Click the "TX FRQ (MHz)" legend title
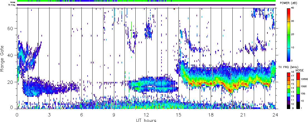The height and width of the screenshot is (122, 308). (288, 67)
